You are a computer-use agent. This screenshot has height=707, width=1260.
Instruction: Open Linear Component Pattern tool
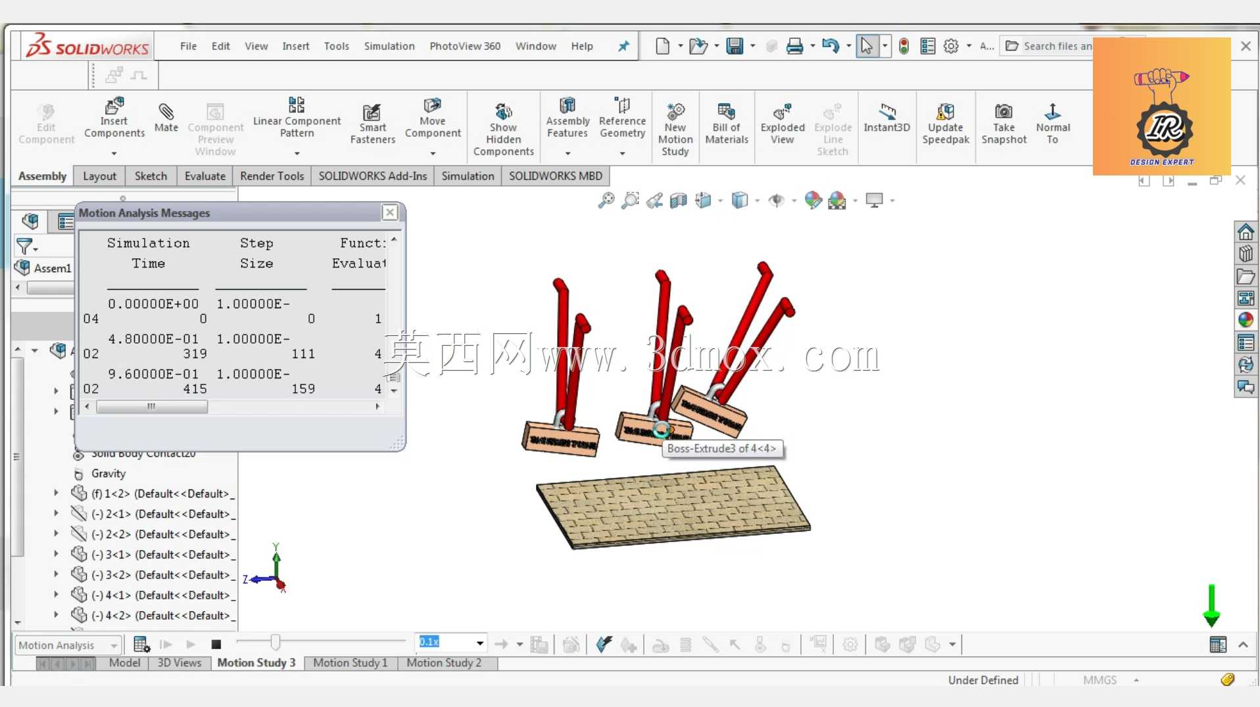click(x=297, y=118)
